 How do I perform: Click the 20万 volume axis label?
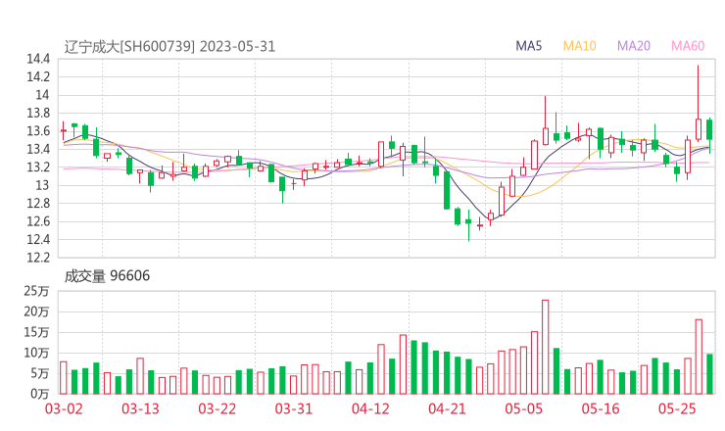coord(36,311)
